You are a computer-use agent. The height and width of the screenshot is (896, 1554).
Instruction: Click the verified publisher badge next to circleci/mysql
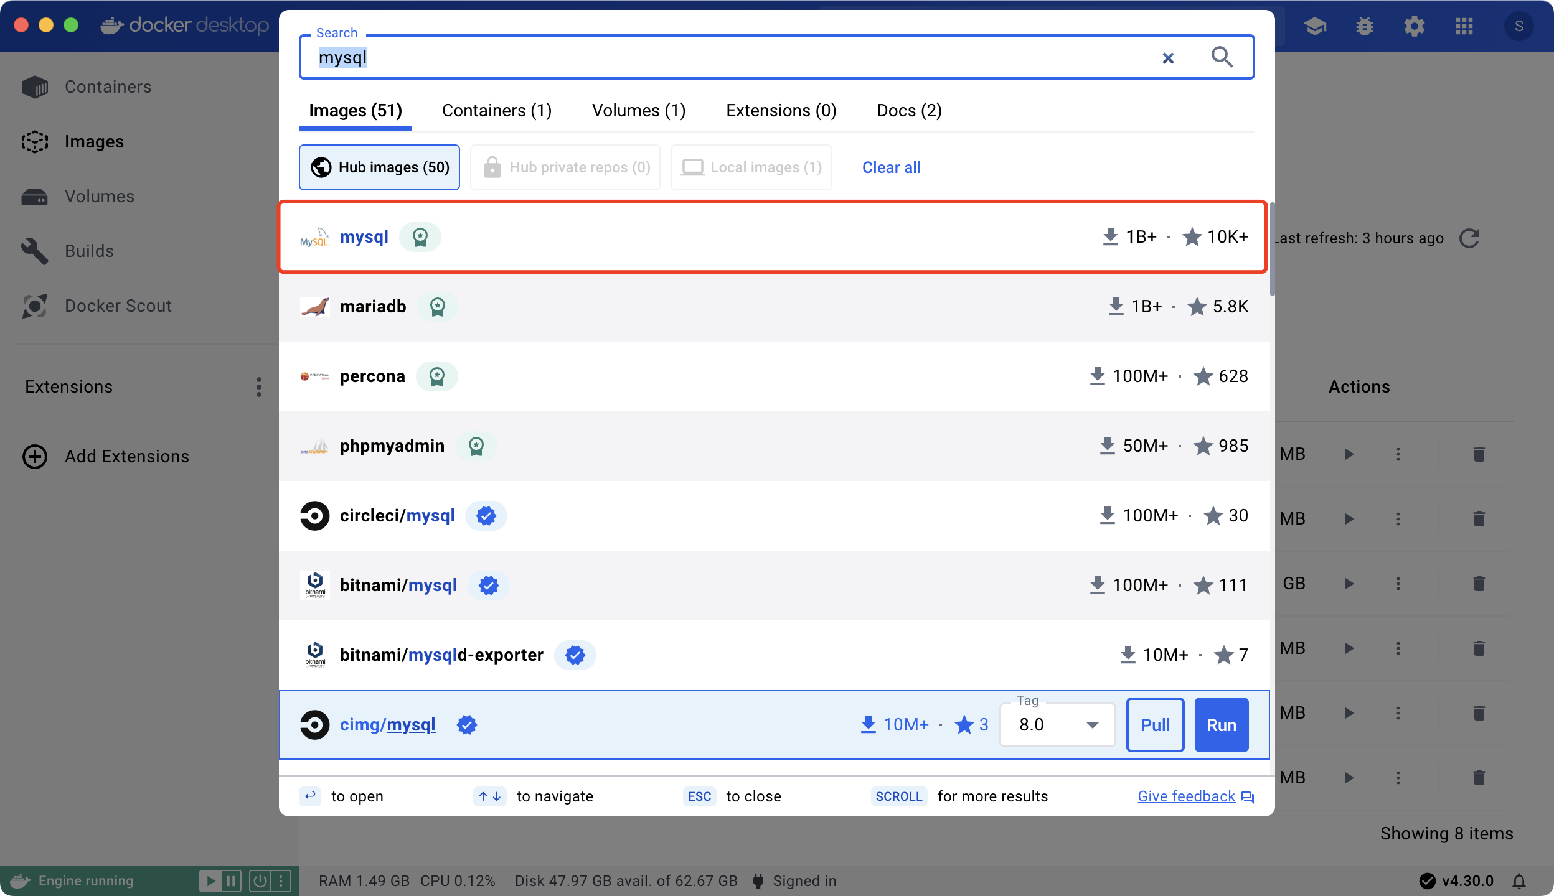(486, 516)
